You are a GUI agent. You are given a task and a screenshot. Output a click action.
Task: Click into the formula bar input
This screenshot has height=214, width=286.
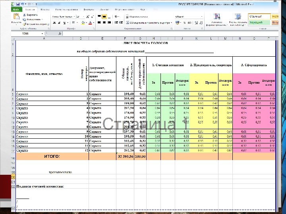point(170,33)
